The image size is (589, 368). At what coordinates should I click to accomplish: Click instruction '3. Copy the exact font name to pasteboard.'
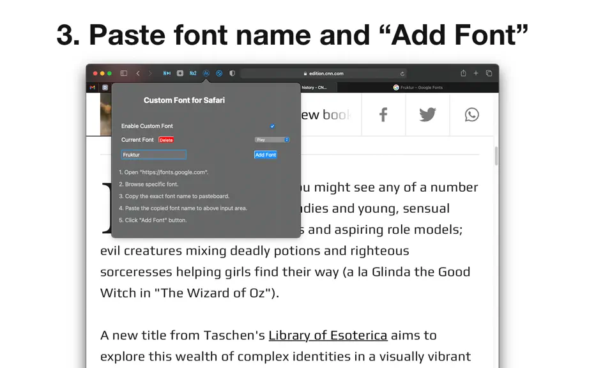(x=174, y=196)
